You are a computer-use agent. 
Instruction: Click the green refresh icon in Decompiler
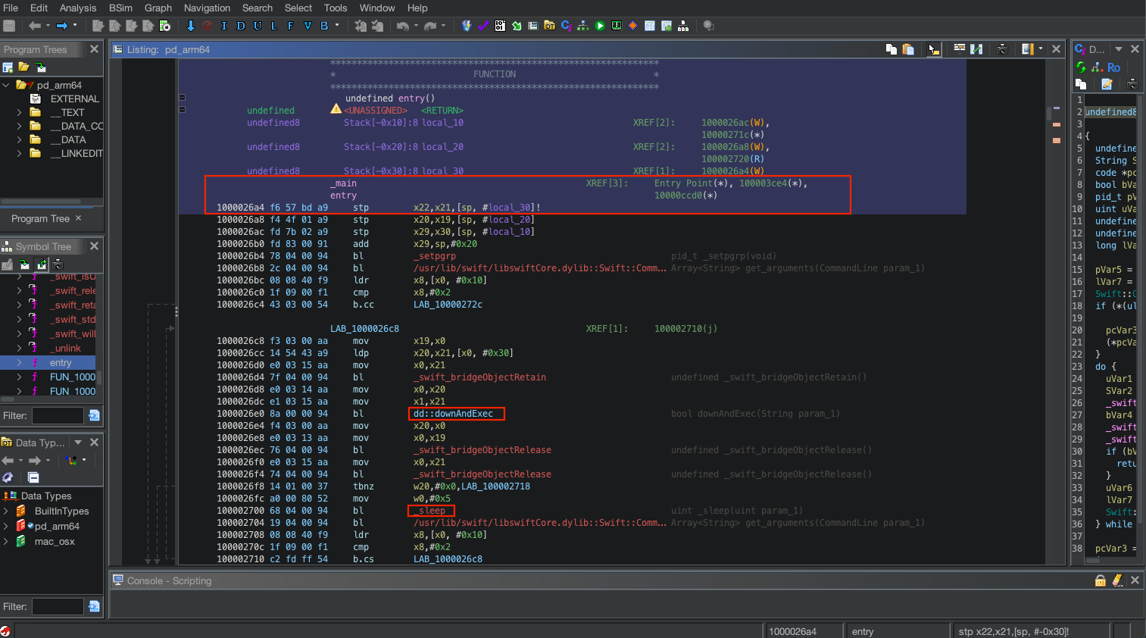(1081, 67)
